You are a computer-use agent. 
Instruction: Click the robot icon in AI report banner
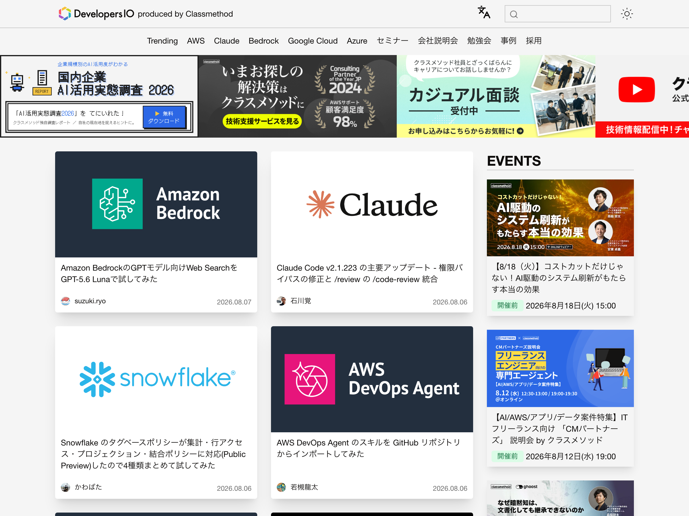pyautogui.click(x=17, y=83)
